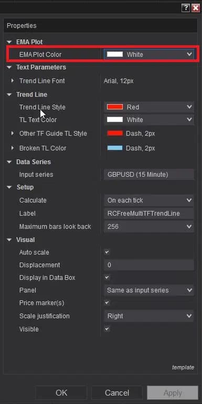Click the template link
This screenshot has width=202, height=404.
click(183, 367)
